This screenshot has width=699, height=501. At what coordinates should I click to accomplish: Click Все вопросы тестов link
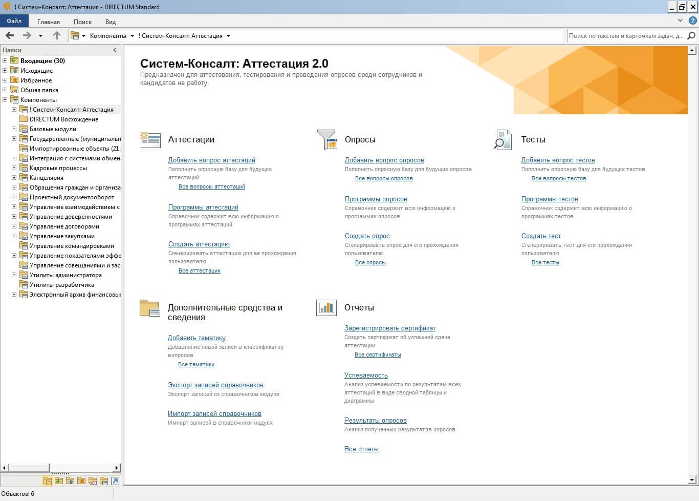[559, 178]
